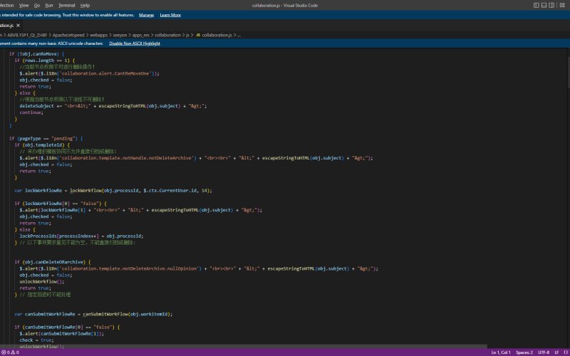Click the Learn More link
The height and width of the screenshot is (356, 570).
pos(170,15)
